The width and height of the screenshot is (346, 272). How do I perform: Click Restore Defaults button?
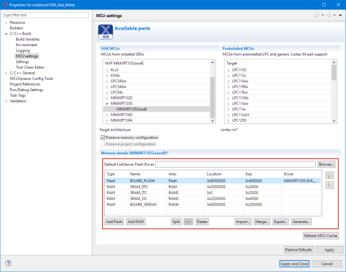coord(299,250)
